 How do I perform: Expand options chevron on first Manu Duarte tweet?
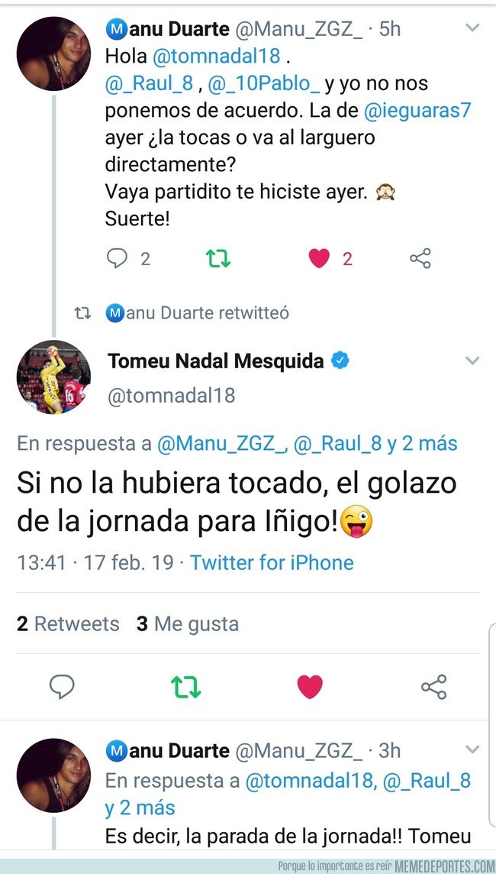pyautogui.click(x=472, y=28)
